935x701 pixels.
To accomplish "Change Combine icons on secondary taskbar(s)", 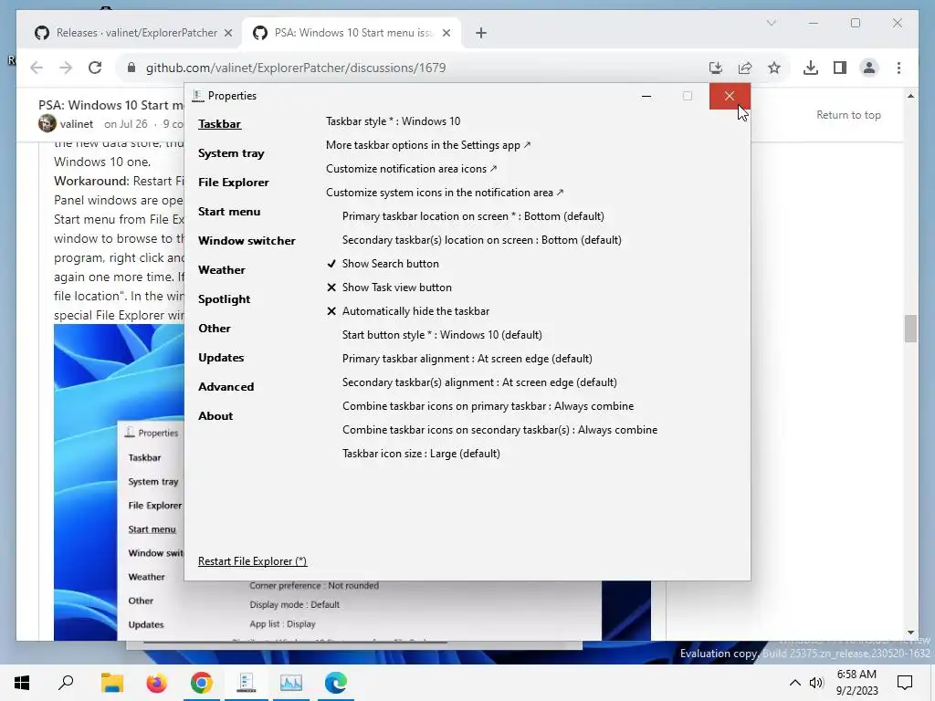I will [x=499, y=430].
